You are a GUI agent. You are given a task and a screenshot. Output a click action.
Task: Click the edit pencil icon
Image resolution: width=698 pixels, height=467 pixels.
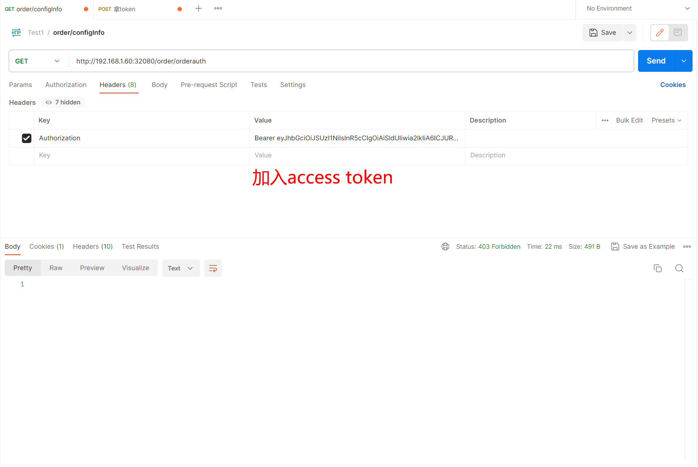pos(660,33)
